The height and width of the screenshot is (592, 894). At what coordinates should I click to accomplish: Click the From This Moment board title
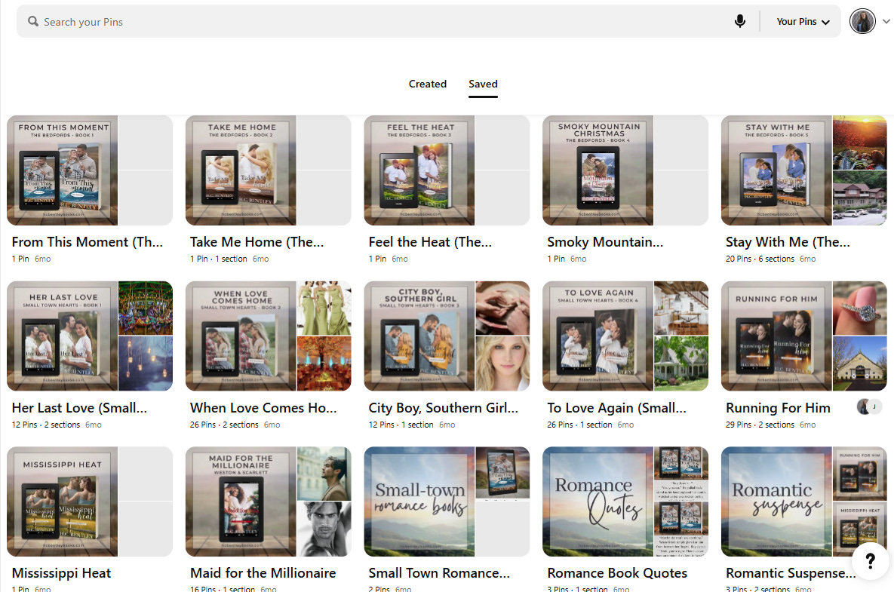[x=88, y=242]
